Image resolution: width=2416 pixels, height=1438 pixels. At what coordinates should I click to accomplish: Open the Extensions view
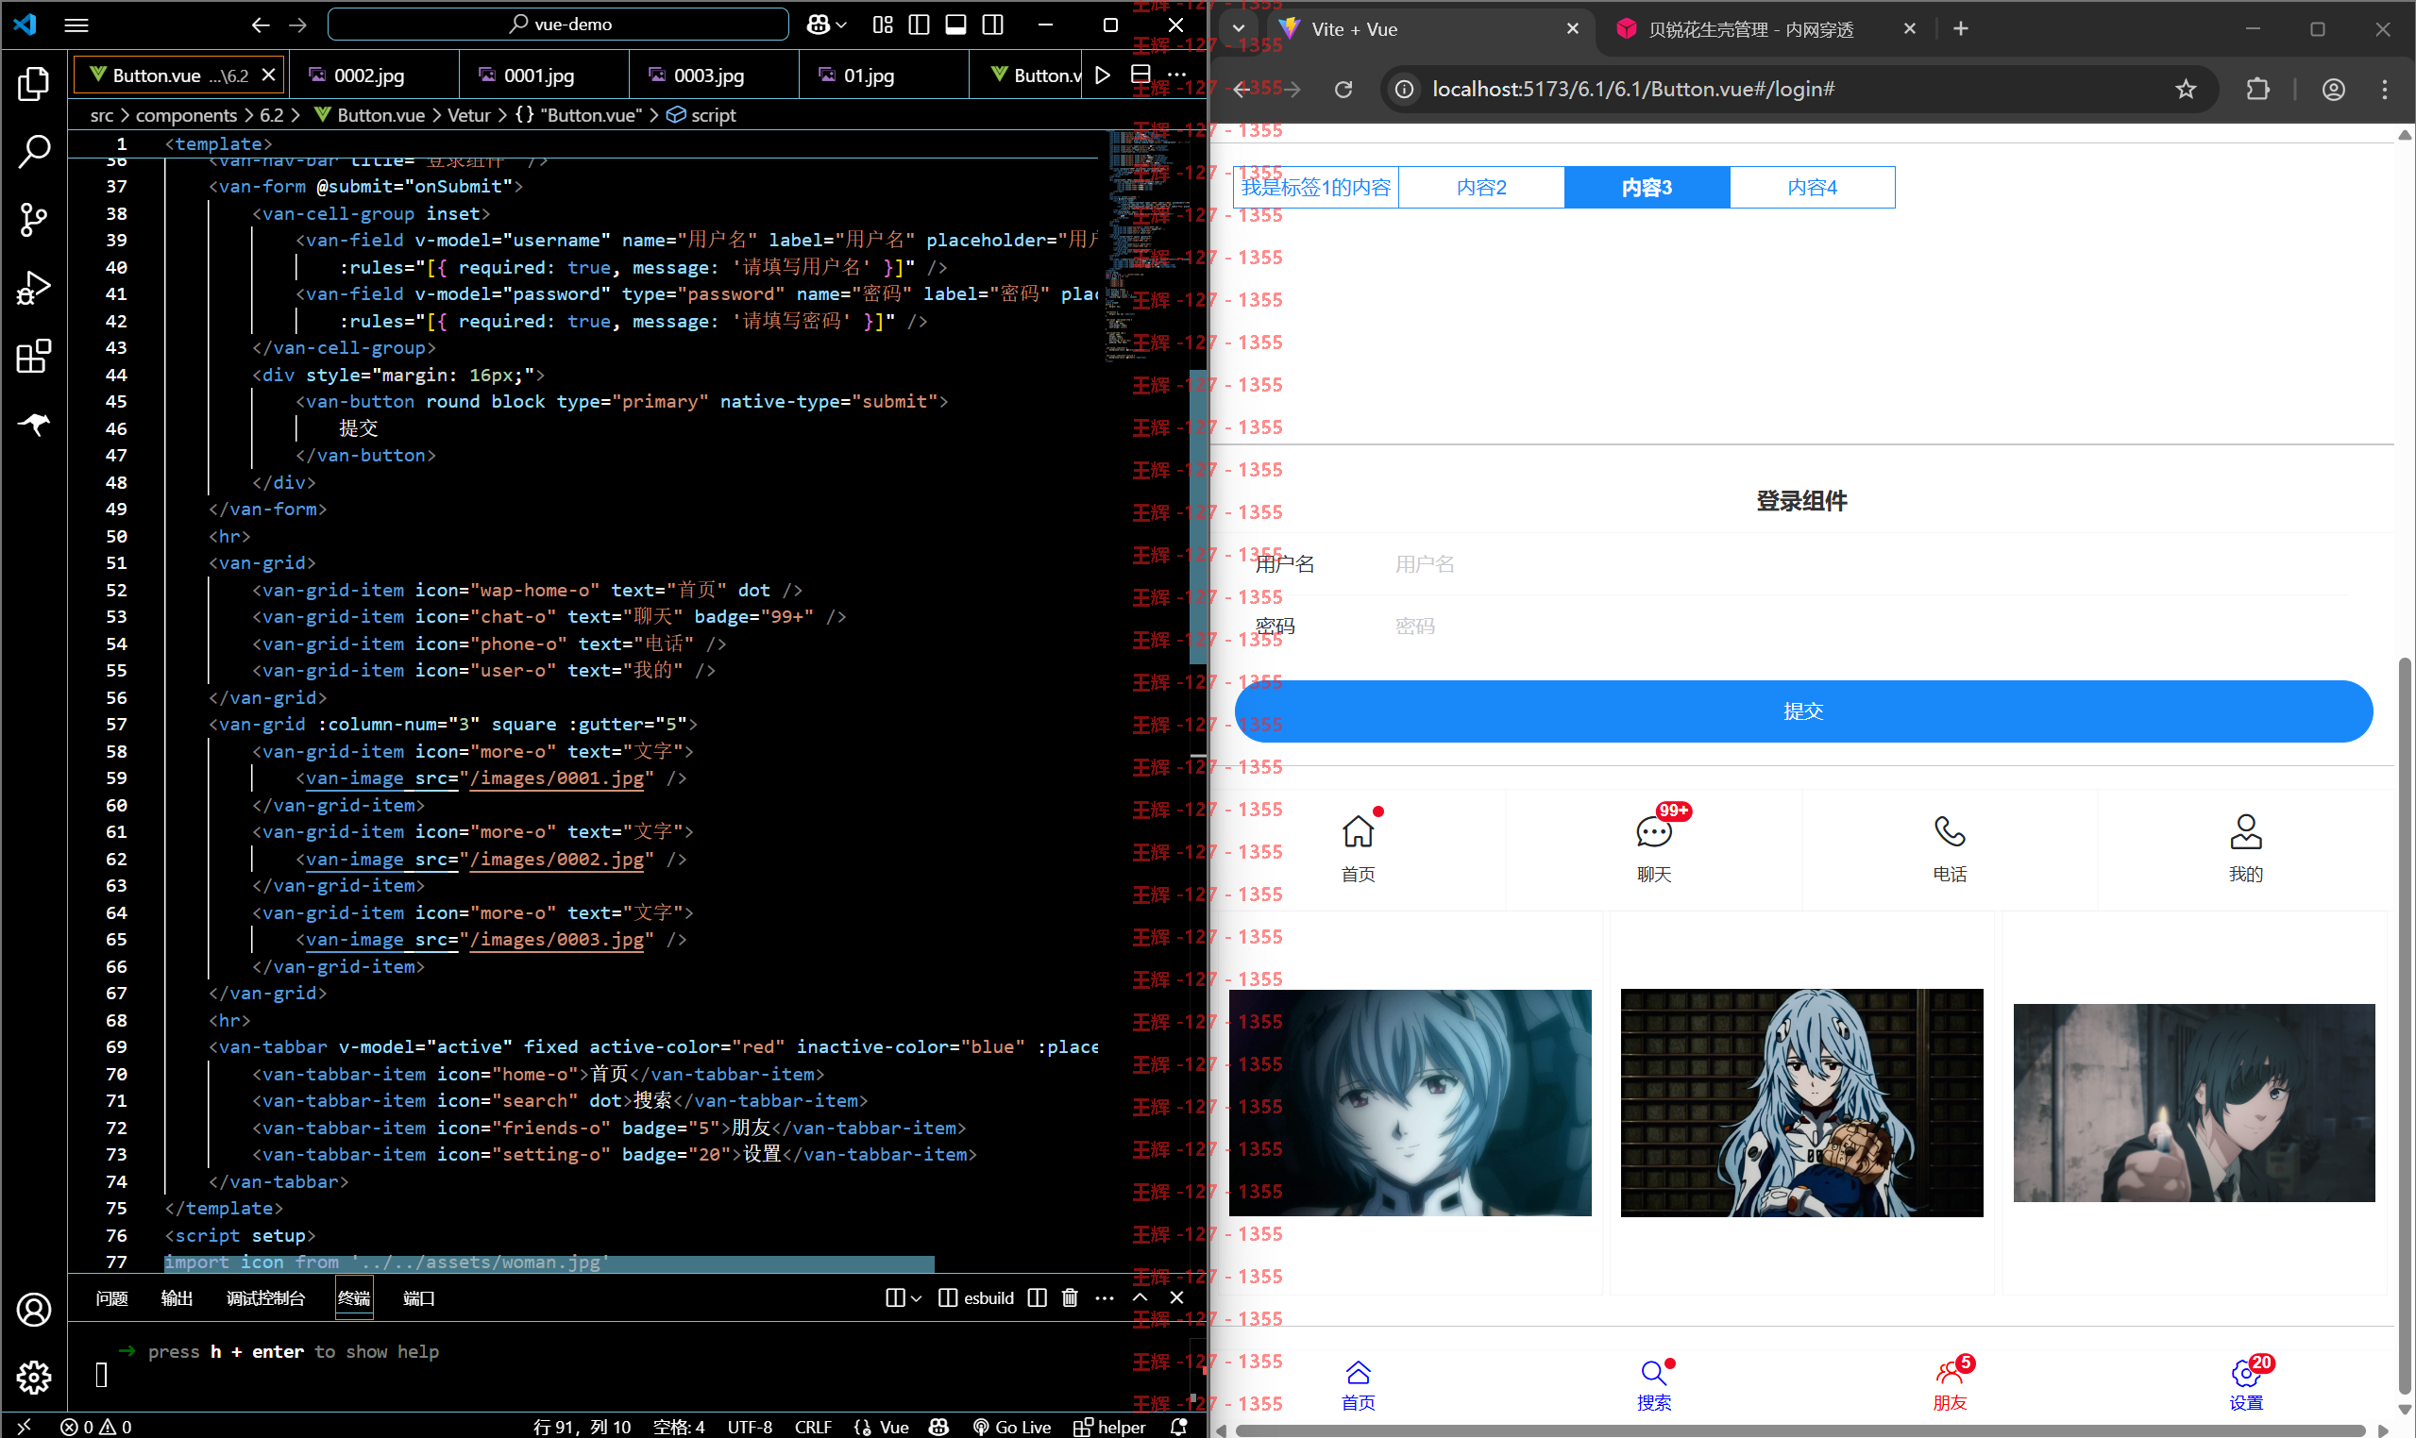(34, 356)
